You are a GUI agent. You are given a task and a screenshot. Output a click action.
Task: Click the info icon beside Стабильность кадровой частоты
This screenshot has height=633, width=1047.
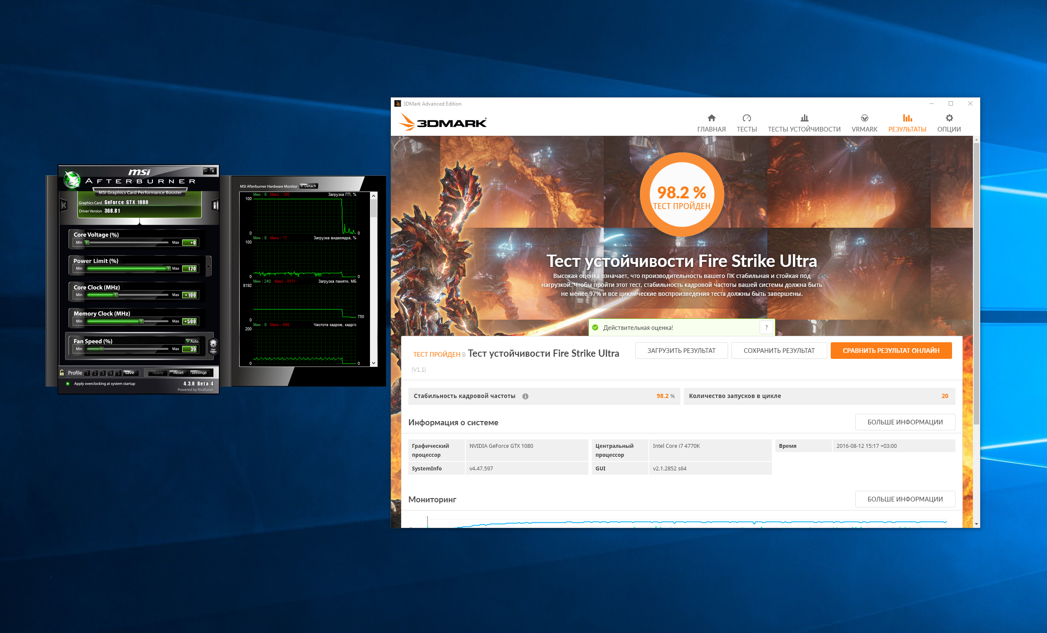(x=525, y=396)
